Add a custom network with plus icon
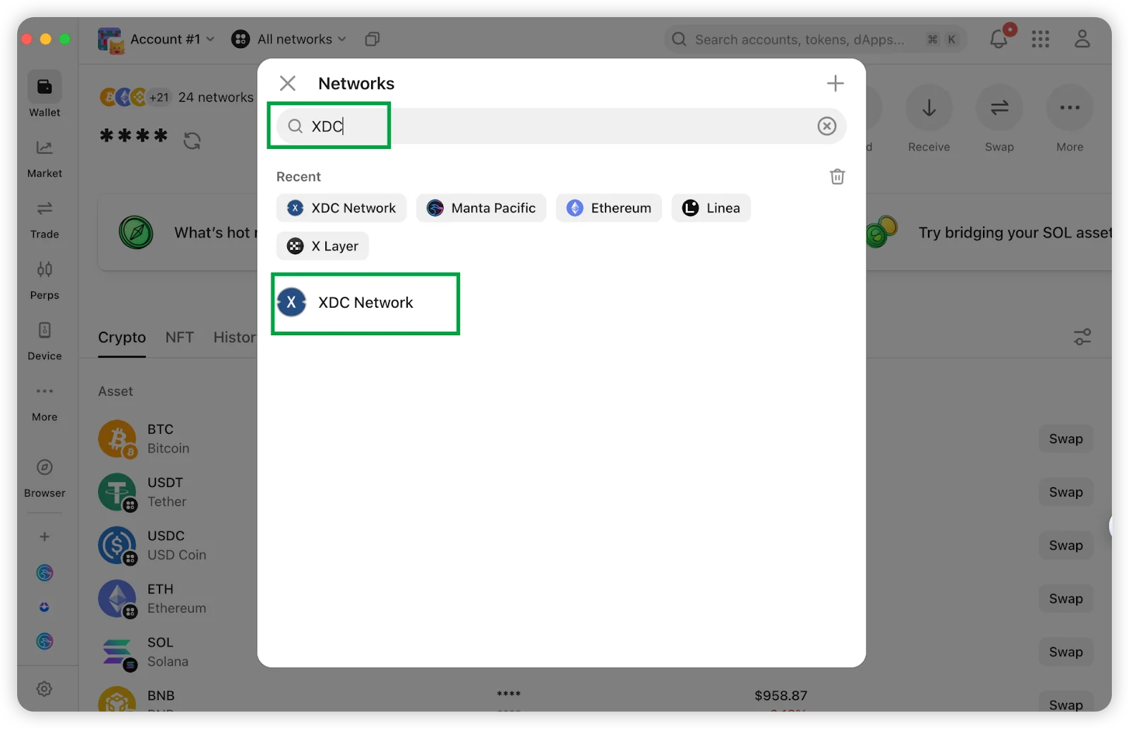This screenshot has width=1129, height=729. pos(835,83)
